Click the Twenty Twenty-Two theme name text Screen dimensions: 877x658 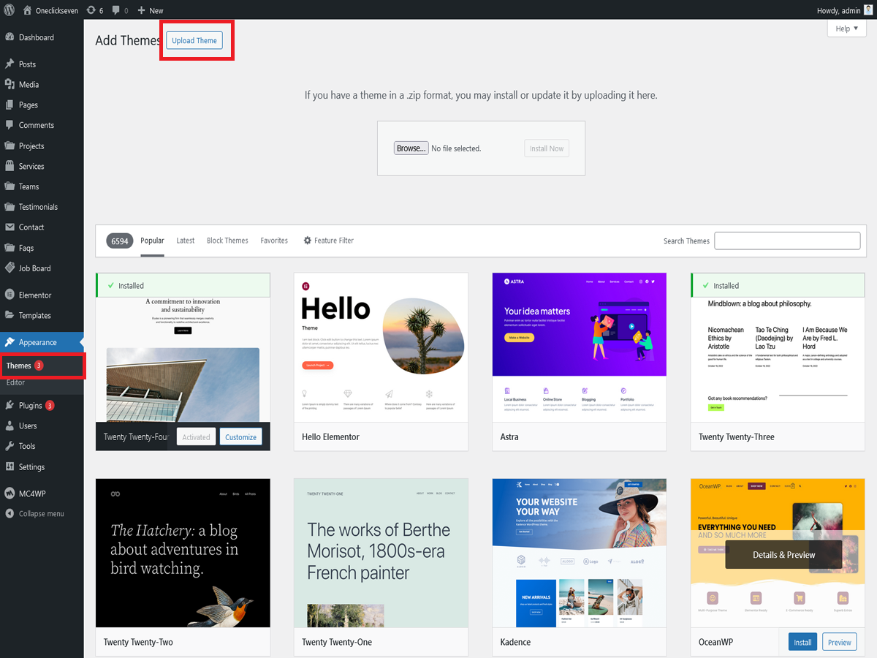pyautogui.click(x=138, y=642)
